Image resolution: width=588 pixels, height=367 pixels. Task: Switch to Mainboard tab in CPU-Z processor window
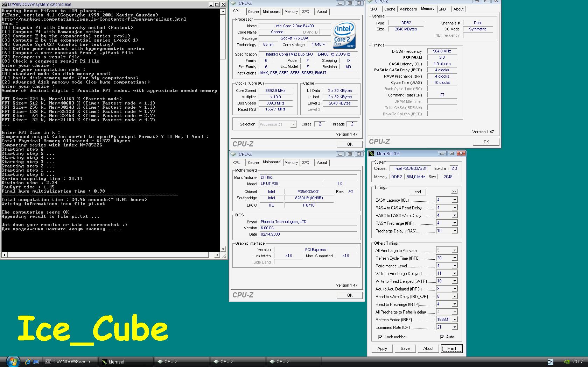[x=272, y=12]
